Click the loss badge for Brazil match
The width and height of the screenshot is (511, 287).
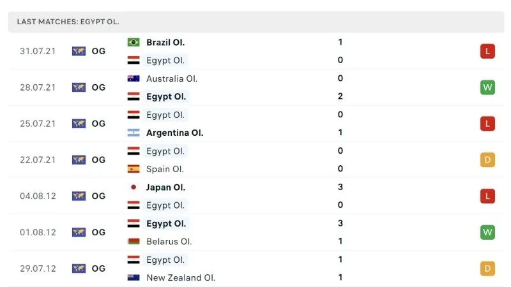(x=487, y=51)
